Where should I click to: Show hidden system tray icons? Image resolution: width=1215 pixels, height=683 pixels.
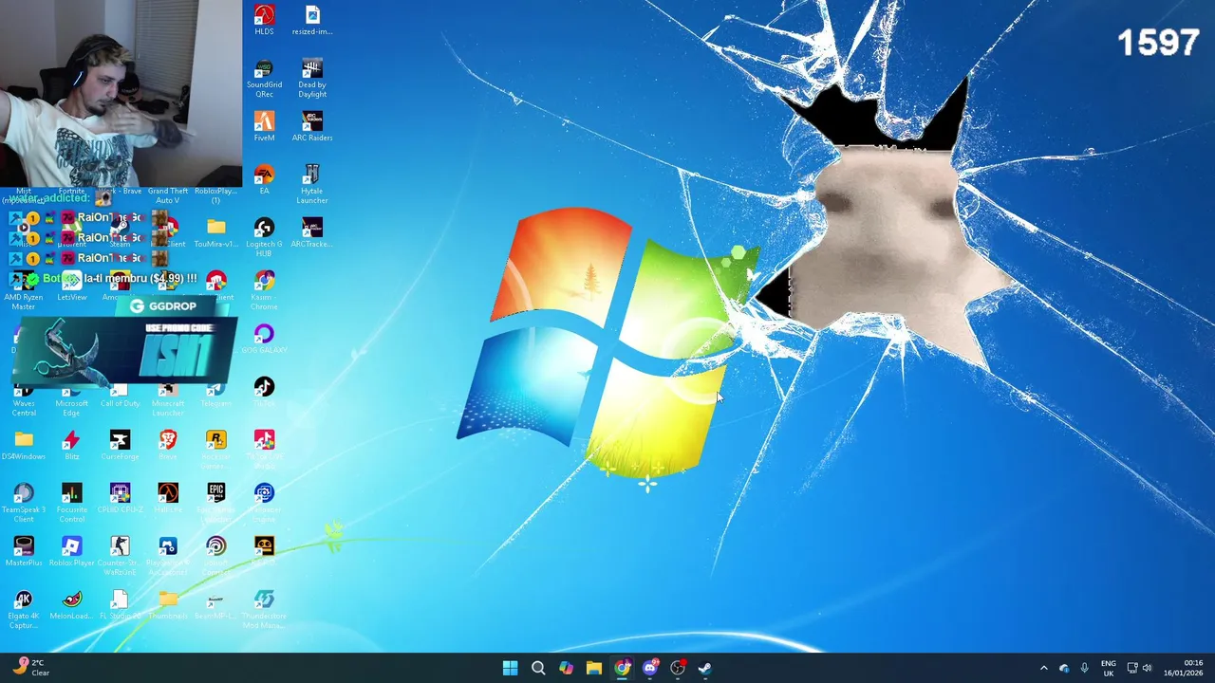pyautogui.click(x=1044, y=668)
